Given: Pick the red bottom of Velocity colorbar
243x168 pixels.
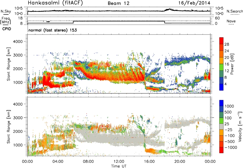Looking at the screenshot, I should tap(221, 150).
